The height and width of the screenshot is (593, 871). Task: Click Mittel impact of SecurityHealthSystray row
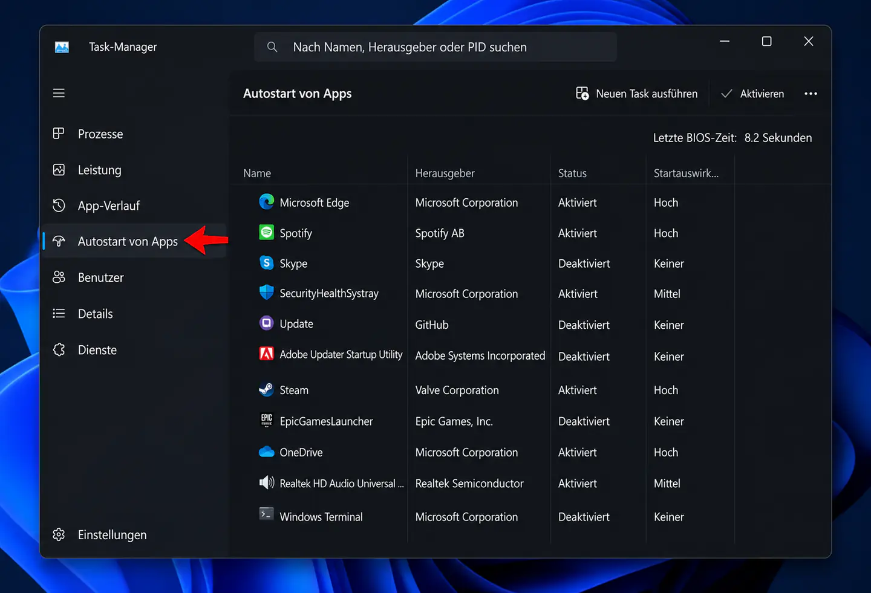(x=667, y=294)
